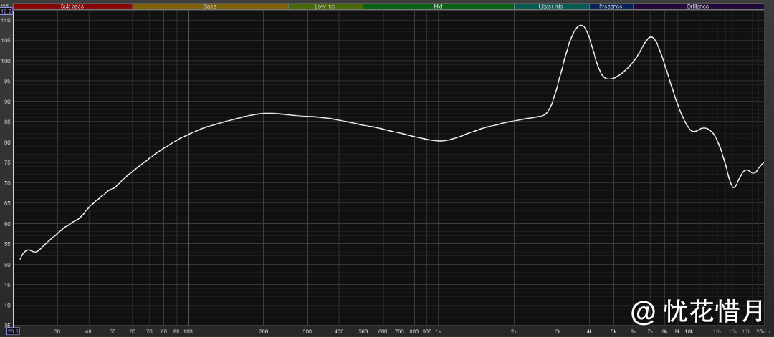Click the 80 dB label on SPL axis
The image size is (774, 337).
point(6,142)
